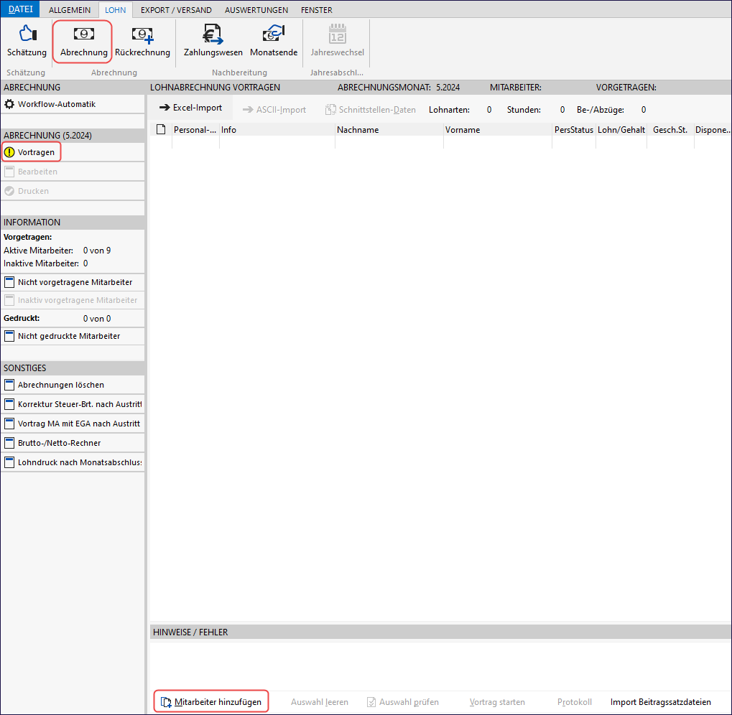Click the Gesch.St. column header

click(670, 130)
